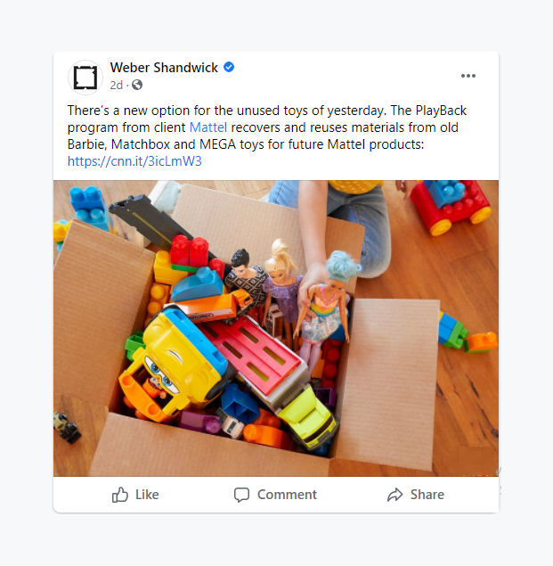Click the 2d post timestamp
The width and height of the screenshot is (553, 566).
coord(116,86)
